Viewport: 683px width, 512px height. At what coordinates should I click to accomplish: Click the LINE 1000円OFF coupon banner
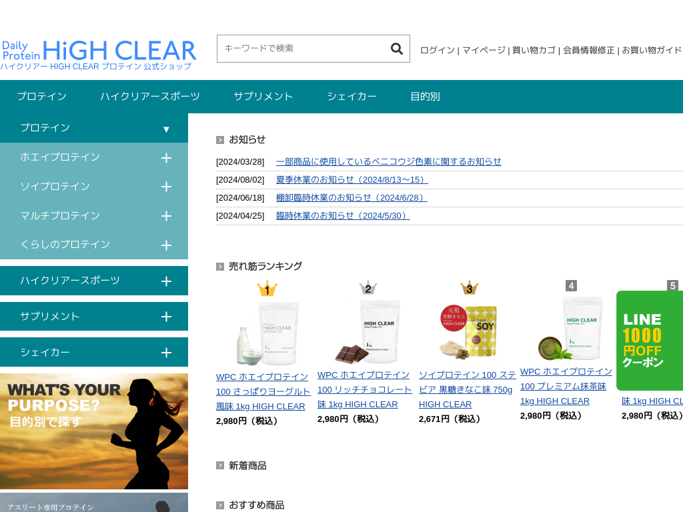650,341
